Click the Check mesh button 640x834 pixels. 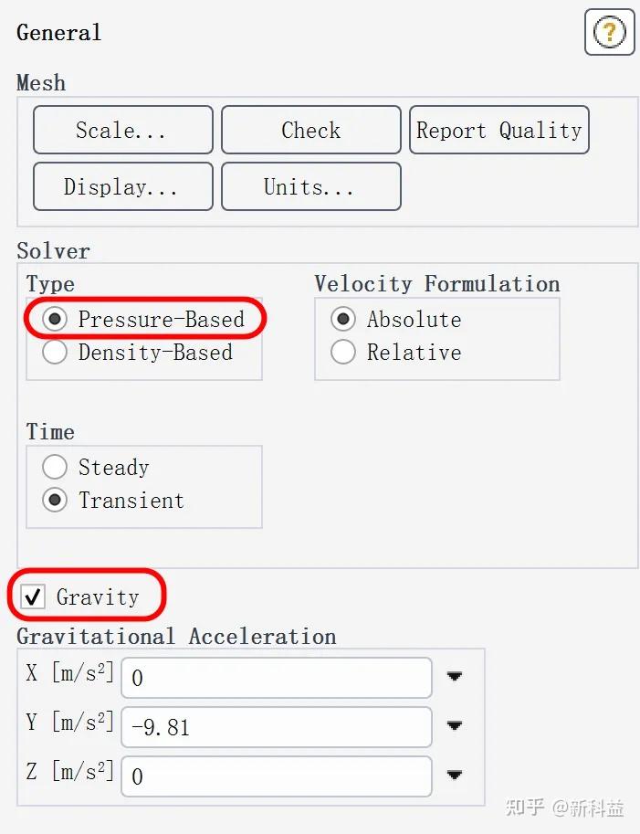pos(310,131)
